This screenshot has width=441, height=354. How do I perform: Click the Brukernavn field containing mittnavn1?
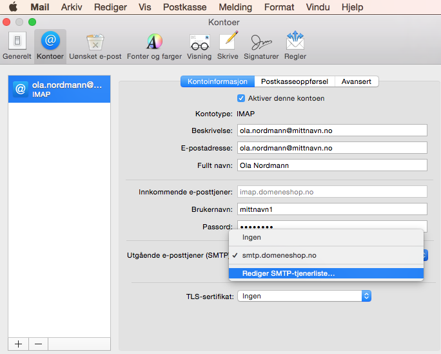coord(332,209)
